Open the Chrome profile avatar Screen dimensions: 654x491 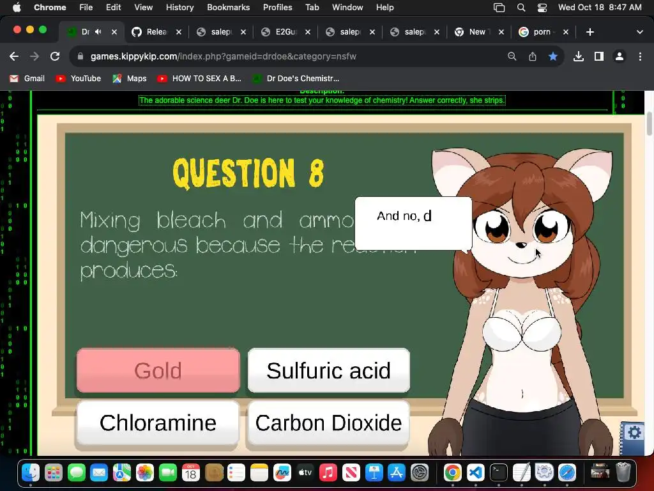(x=620, y=56)
